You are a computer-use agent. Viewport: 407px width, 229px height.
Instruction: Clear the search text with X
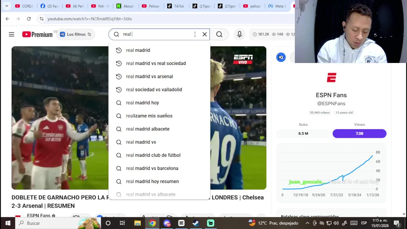[205, 34]
